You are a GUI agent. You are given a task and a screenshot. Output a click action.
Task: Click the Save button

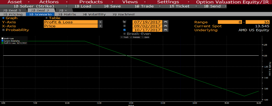(112, 6)
